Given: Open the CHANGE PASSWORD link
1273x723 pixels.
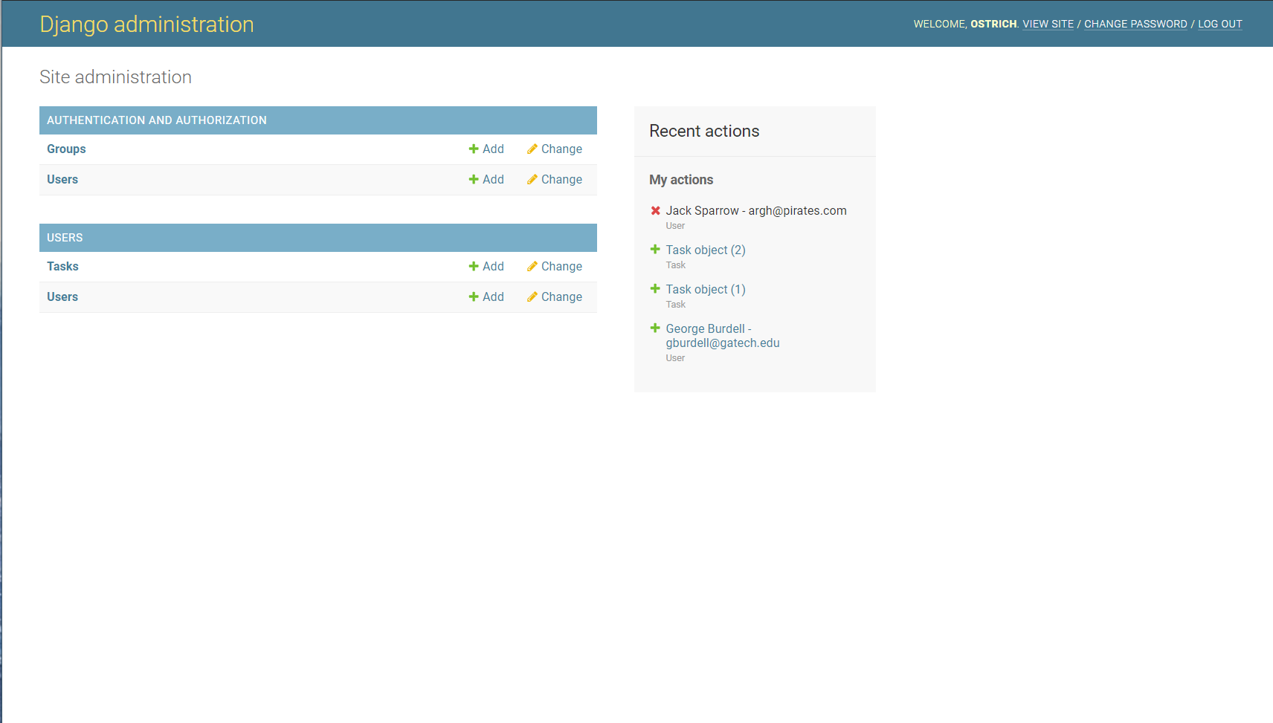Looking at the screenshot, I should click(x=1135, y=24).
